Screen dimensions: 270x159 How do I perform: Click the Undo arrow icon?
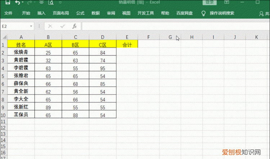pyautogui.click(x=17, y=2)
